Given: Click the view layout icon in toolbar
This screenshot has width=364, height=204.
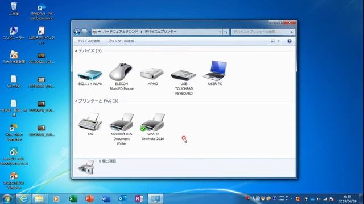Looking at the screenshot, I should pyautogui.click(x=273, y=41).
